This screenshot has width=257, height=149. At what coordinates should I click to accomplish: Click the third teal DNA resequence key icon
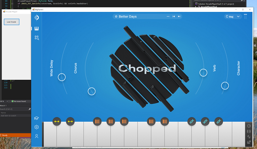[219, 122]
